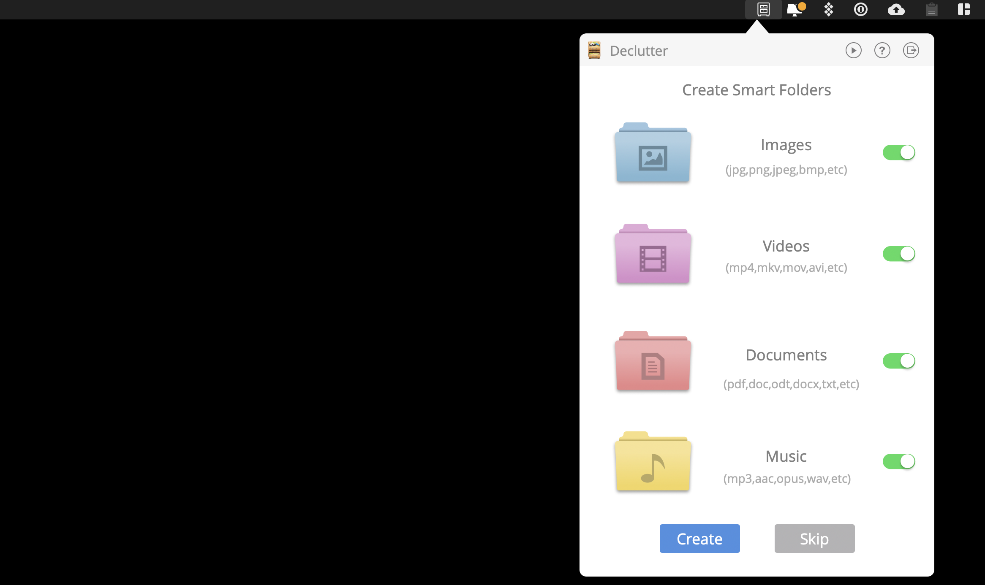Click the Images label text
Image resolution: width=985 pixels, height=585 pixels.
[786, 145]
